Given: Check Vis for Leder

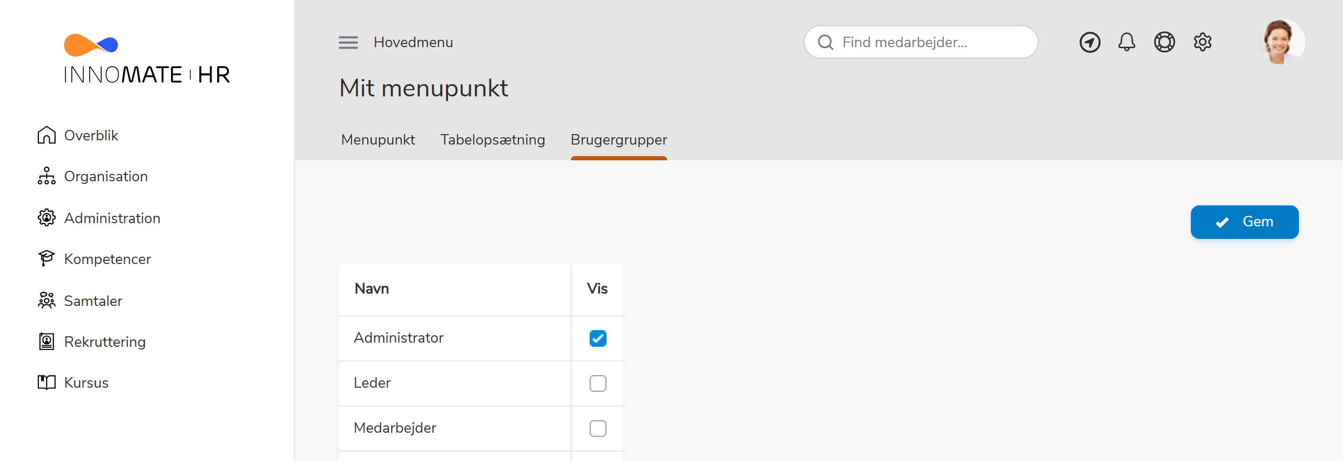Looking at the screenshot, I should (x=598, y=383).
